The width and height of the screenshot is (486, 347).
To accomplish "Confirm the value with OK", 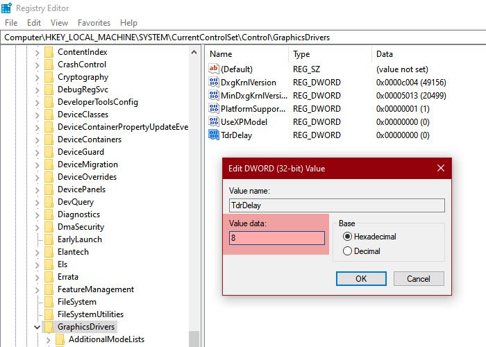I will (361, 278).
